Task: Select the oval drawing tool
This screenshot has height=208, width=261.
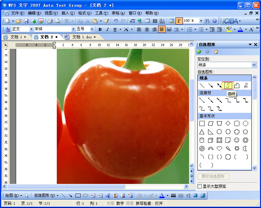Action: (85, 195)
